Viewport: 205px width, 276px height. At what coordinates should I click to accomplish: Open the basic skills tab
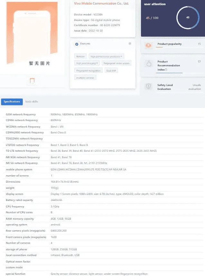tap(32, 102)
